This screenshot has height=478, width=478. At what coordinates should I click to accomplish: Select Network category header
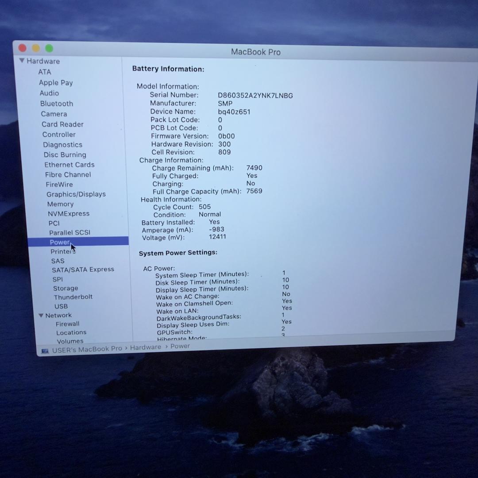(x=58, y=316)
